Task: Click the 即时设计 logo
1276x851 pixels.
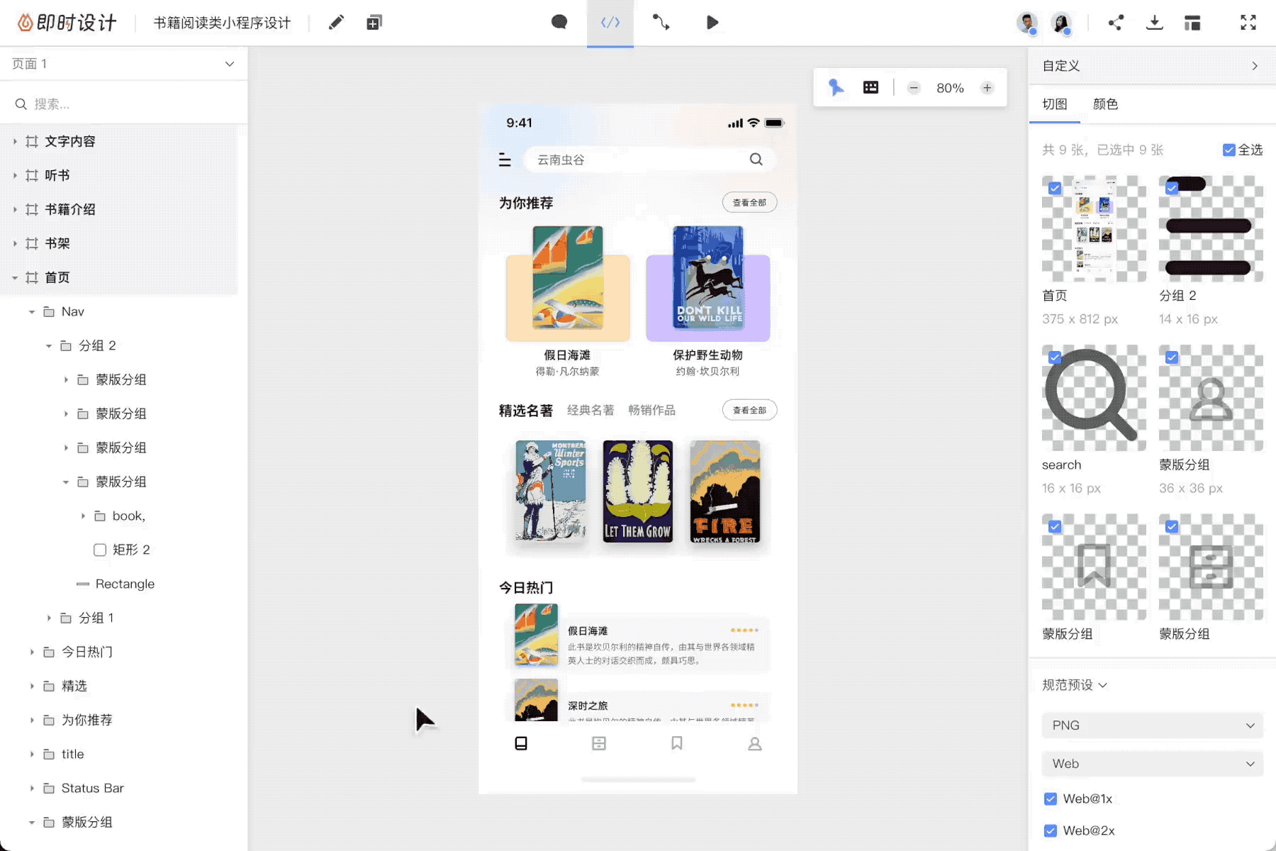Action: (67, 23)
